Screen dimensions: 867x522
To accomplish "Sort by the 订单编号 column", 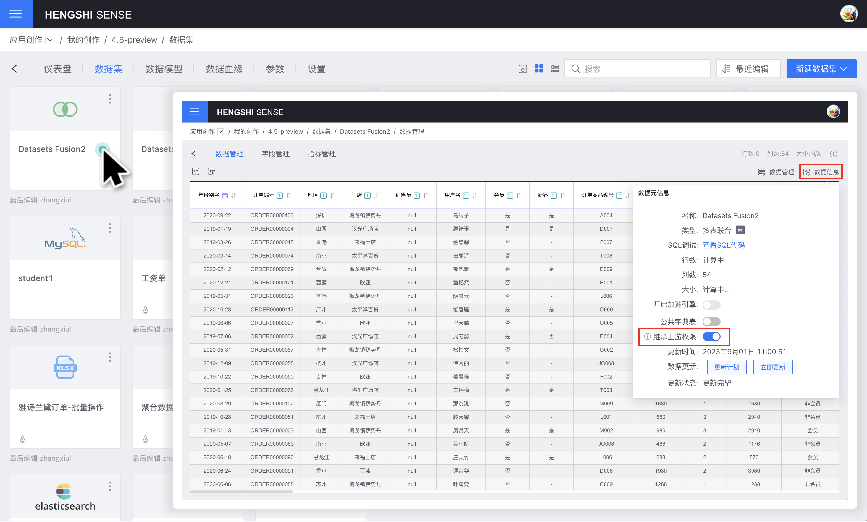I will (288, 195).
